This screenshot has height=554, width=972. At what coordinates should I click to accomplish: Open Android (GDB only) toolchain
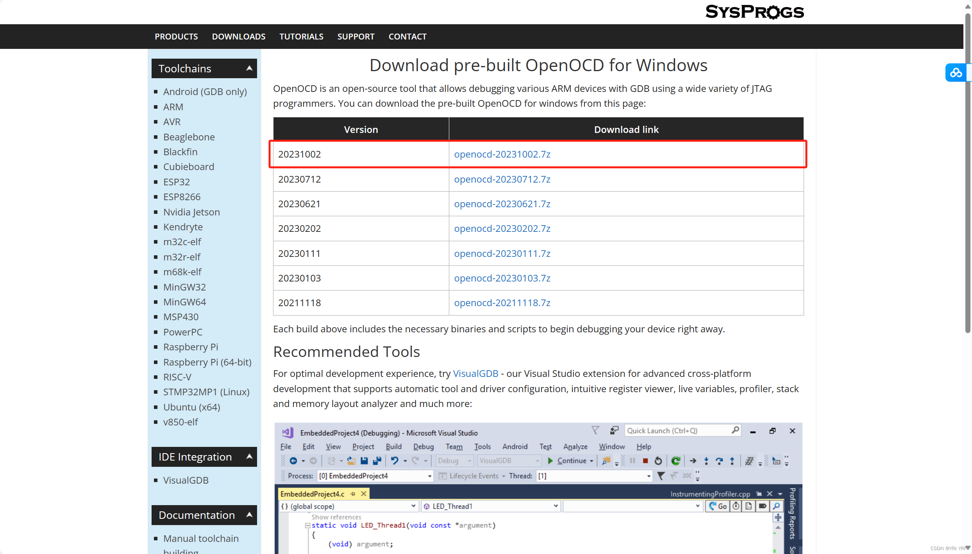pos(205,91)
